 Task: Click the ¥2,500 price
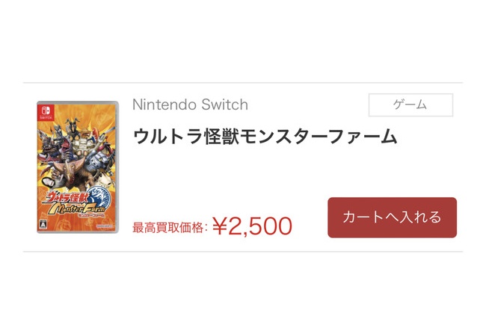point(252,226)
